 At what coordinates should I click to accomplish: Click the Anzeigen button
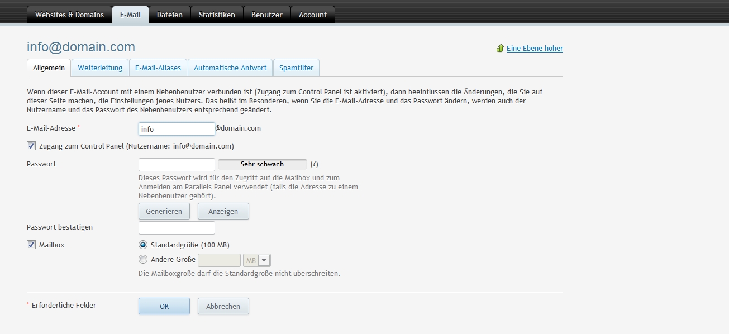[x=223, y=212]
